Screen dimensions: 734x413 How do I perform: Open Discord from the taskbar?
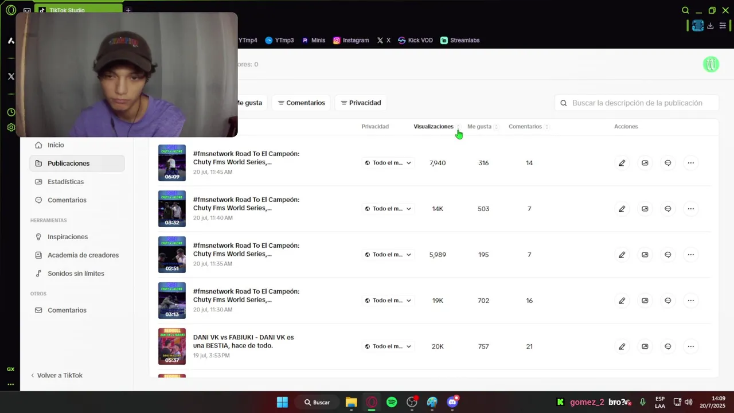pos(452,402)
